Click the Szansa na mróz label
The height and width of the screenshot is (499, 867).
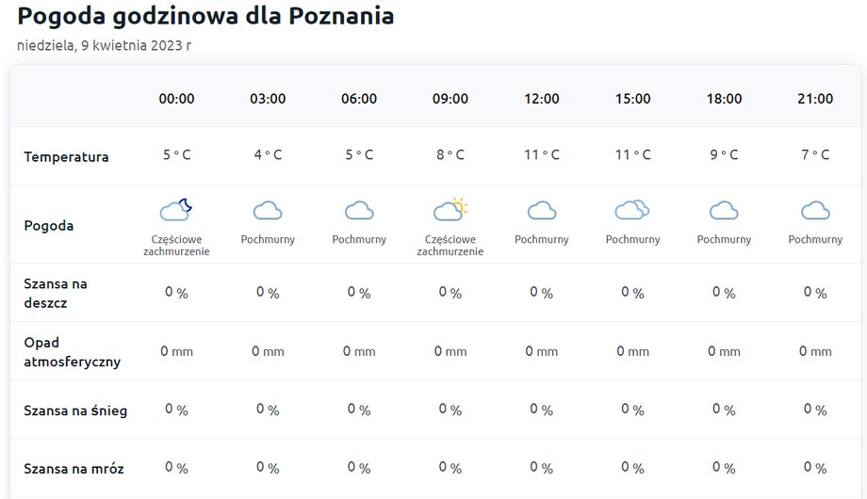(74, 469)
